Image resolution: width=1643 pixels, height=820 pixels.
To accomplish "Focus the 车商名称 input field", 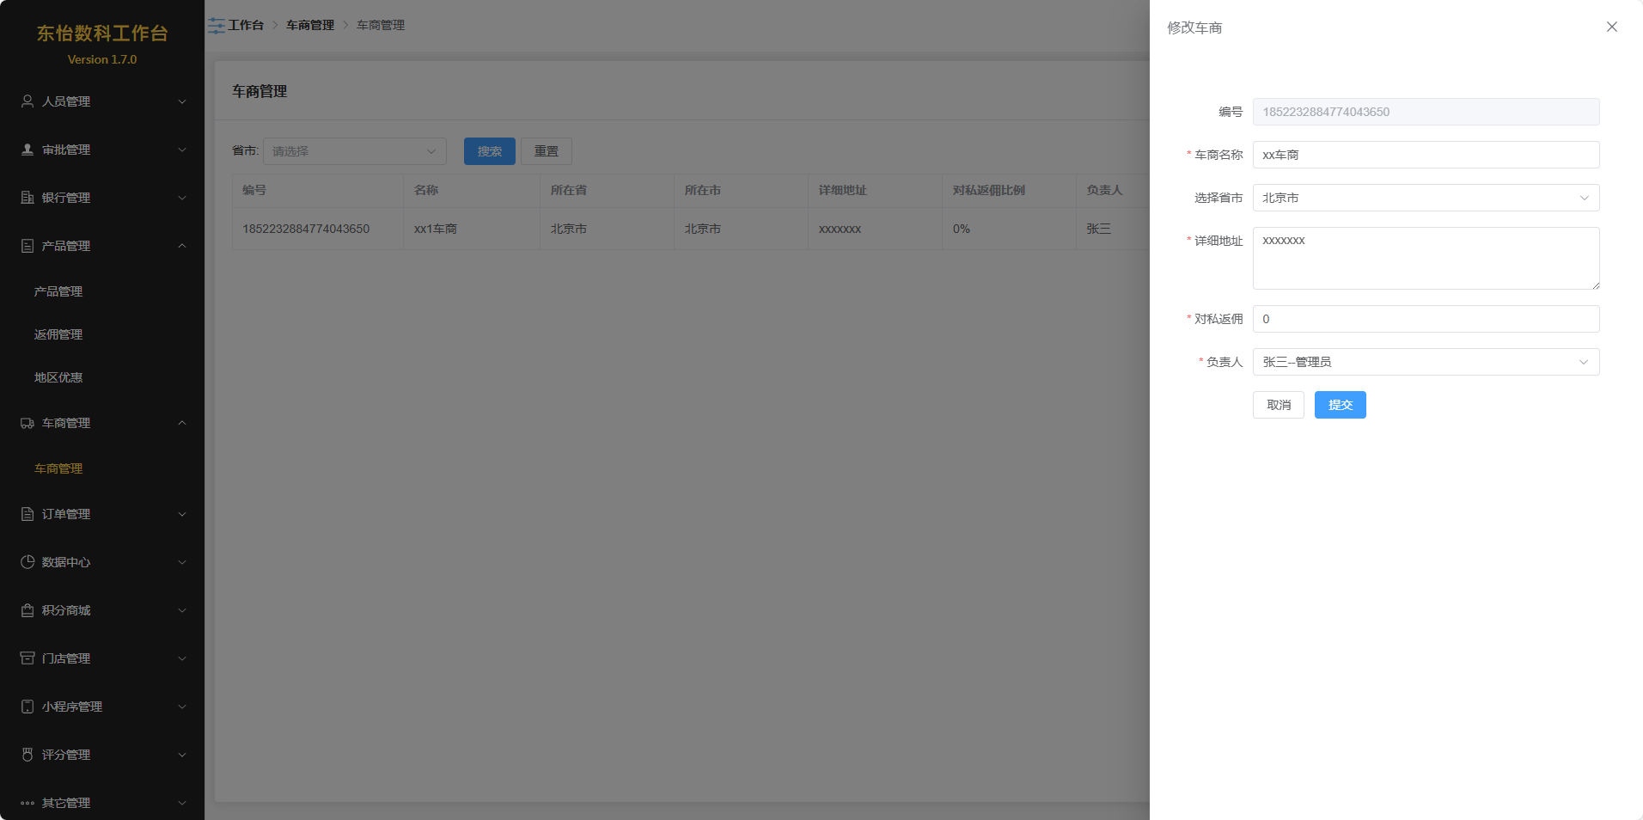I will (x=1425, y=155).
